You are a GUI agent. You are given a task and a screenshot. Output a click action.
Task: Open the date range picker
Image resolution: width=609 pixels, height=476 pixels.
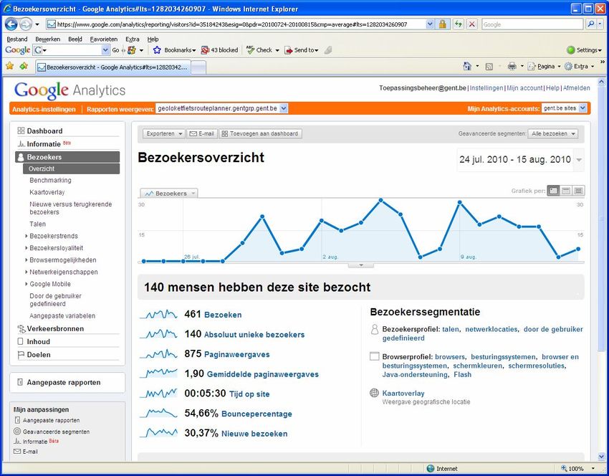click(520, 159)
